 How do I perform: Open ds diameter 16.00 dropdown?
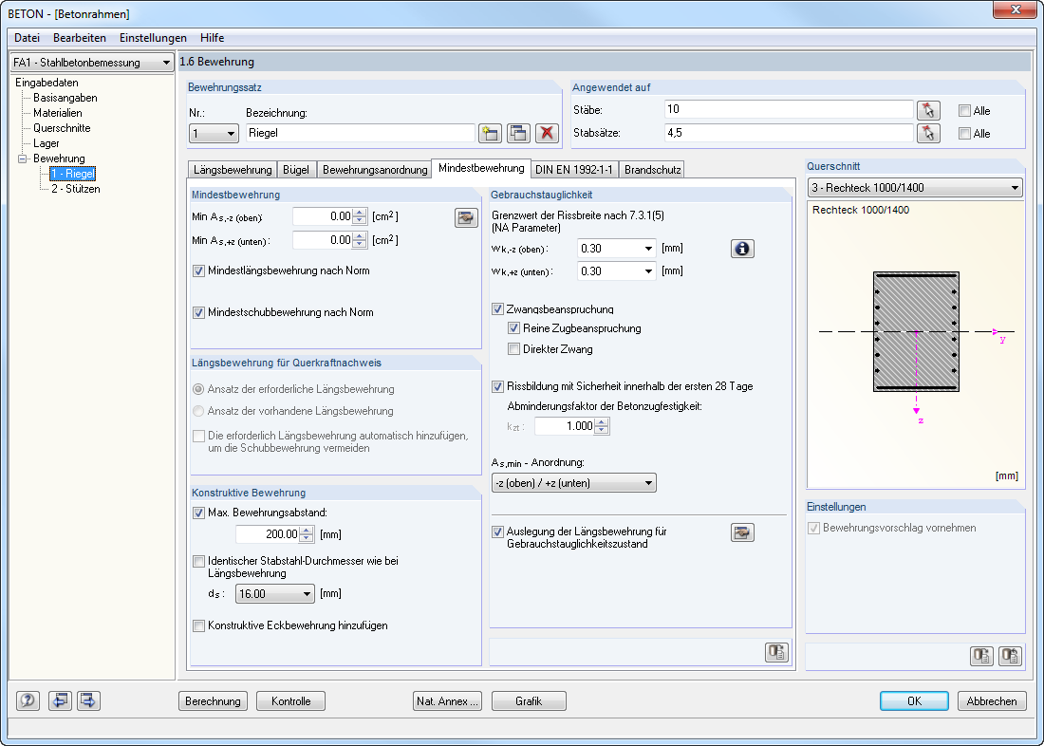(275, 593)
